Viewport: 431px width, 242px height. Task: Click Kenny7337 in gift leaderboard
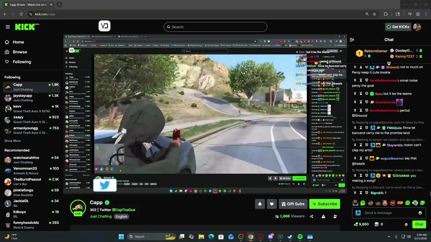(405, 56)
